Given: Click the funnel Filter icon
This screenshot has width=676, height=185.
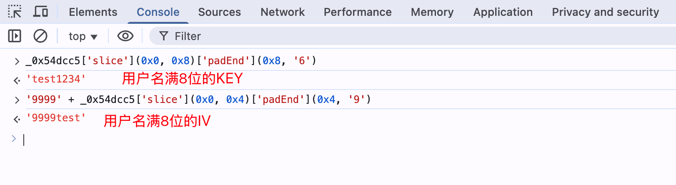Looking at the screenshot, I should 164,36.
